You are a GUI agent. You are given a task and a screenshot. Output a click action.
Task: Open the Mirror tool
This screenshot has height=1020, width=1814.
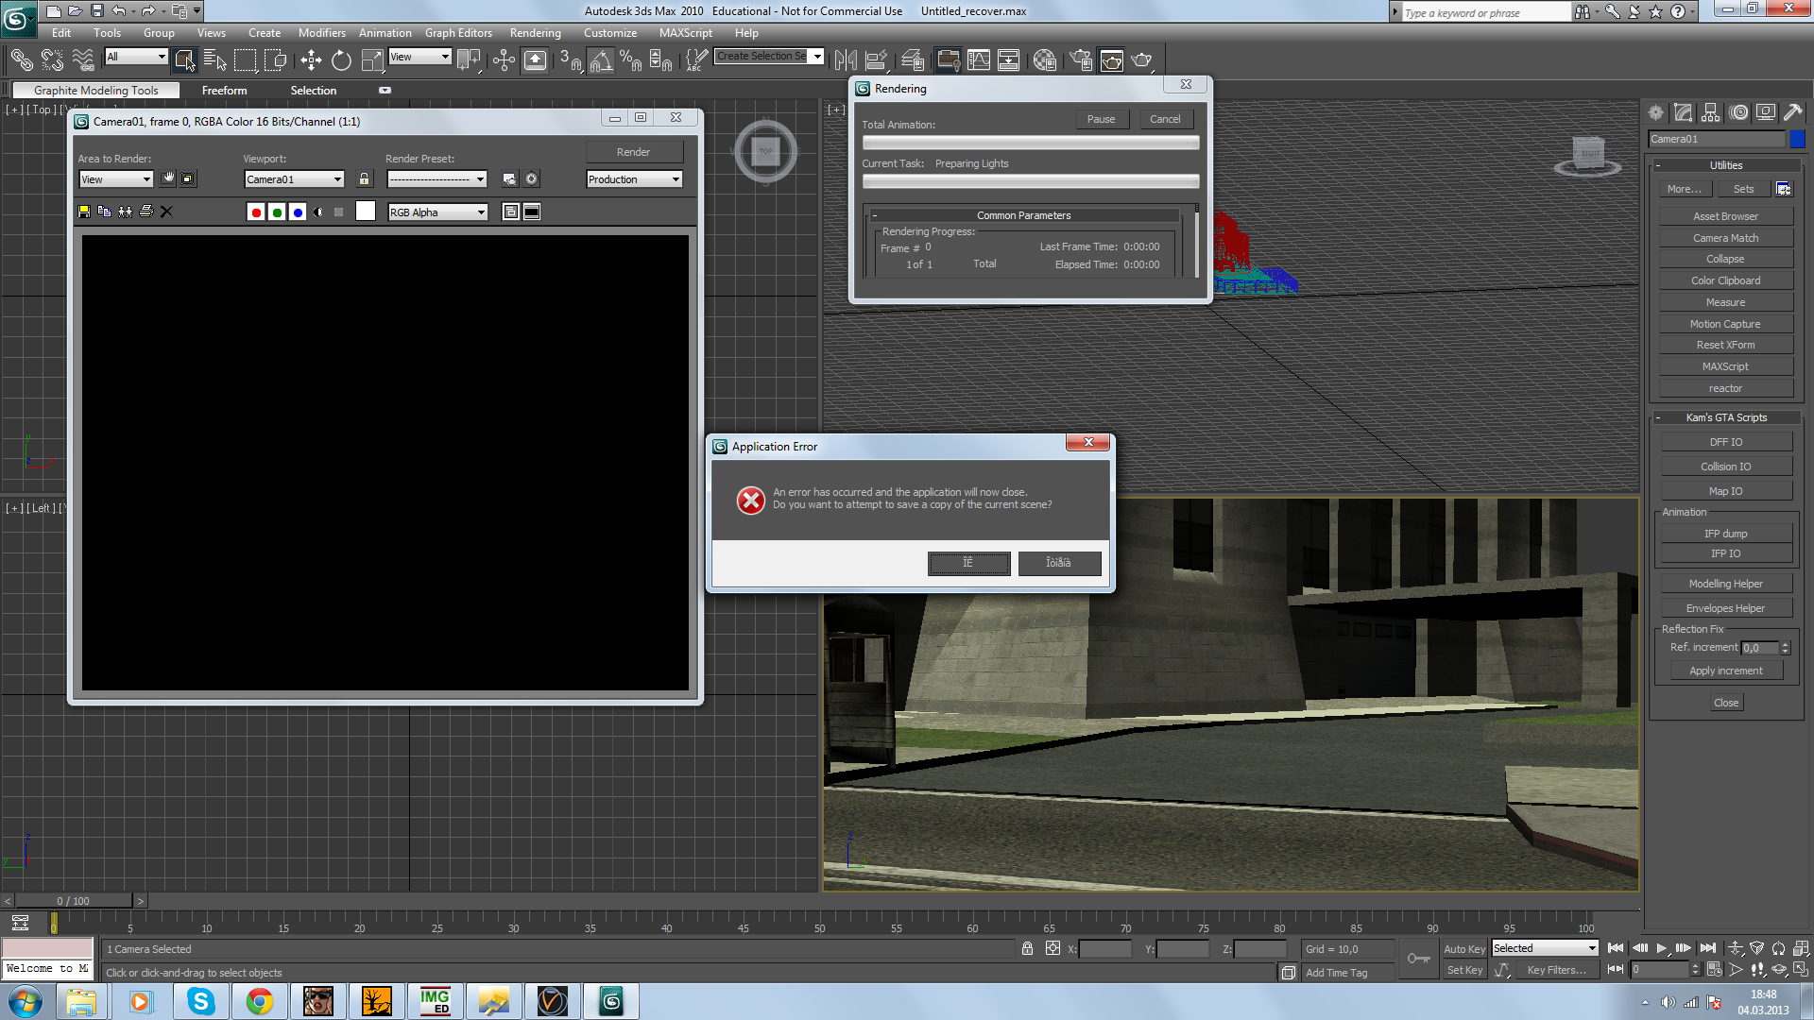point(846,60)
